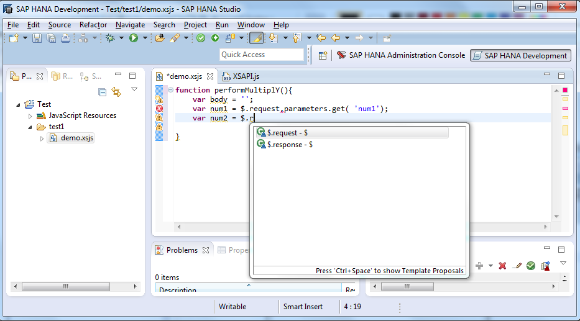Click the red error marker in editor gutter
580x321 pixels.
[159, 109]
